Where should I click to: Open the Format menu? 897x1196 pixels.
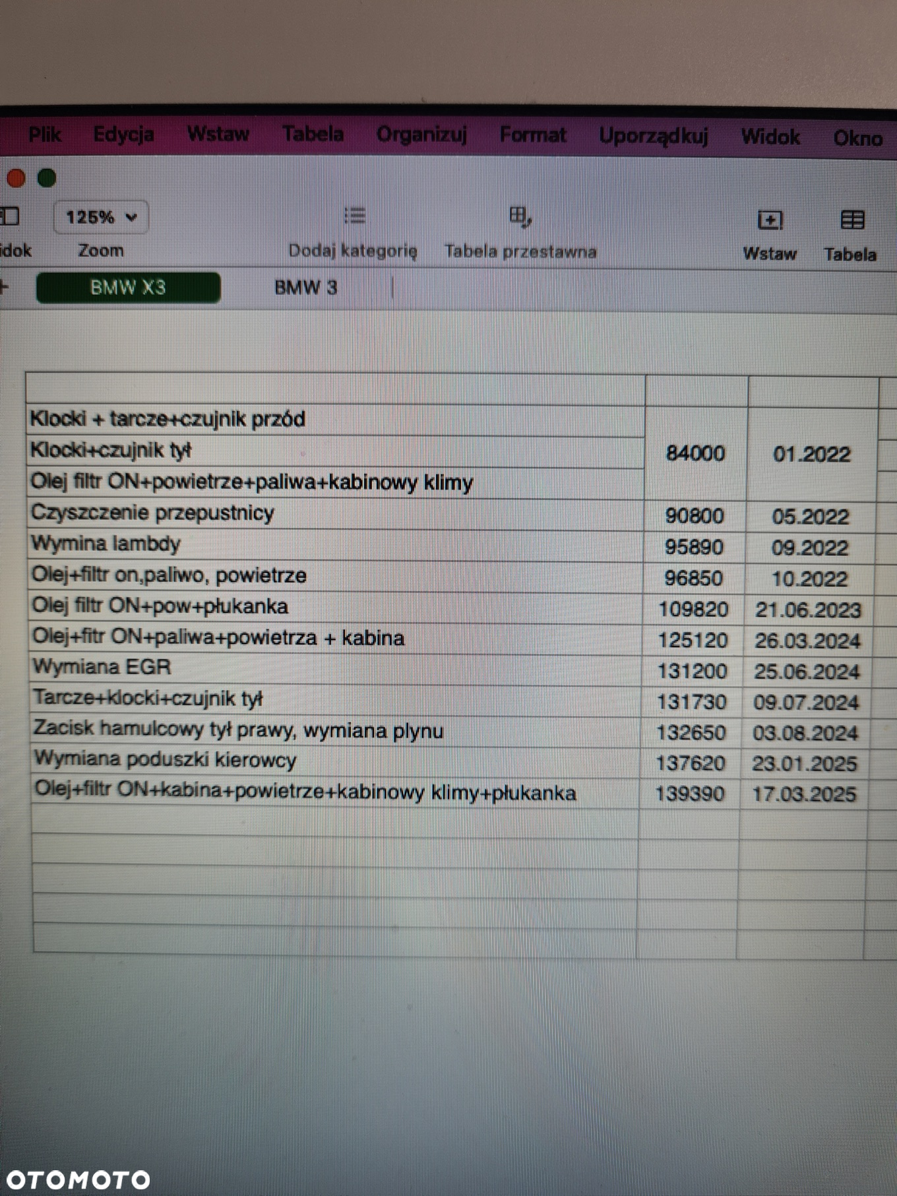tap(533, 135)
